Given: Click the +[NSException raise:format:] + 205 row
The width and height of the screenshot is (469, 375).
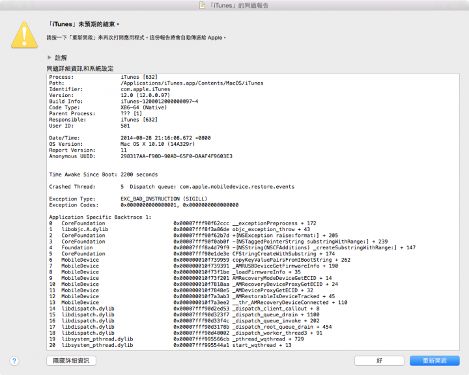Looking at the screenshot, I should [x=193, y=235].
